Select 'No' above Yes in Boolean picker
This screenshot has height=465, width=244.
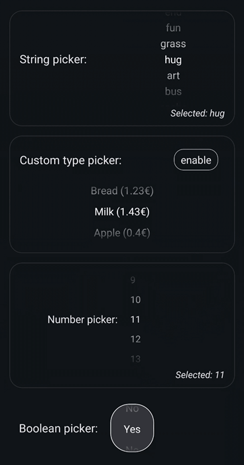132,409
